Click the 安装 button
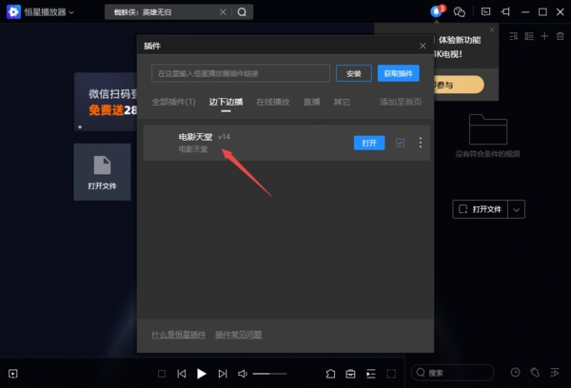Viewport: 571px width, 388px height. click(x=353, y=73)
